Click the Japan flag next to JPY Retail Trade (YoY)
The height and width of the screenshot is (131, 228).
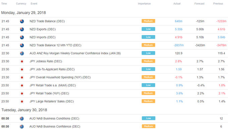click(x=22, y=93)
